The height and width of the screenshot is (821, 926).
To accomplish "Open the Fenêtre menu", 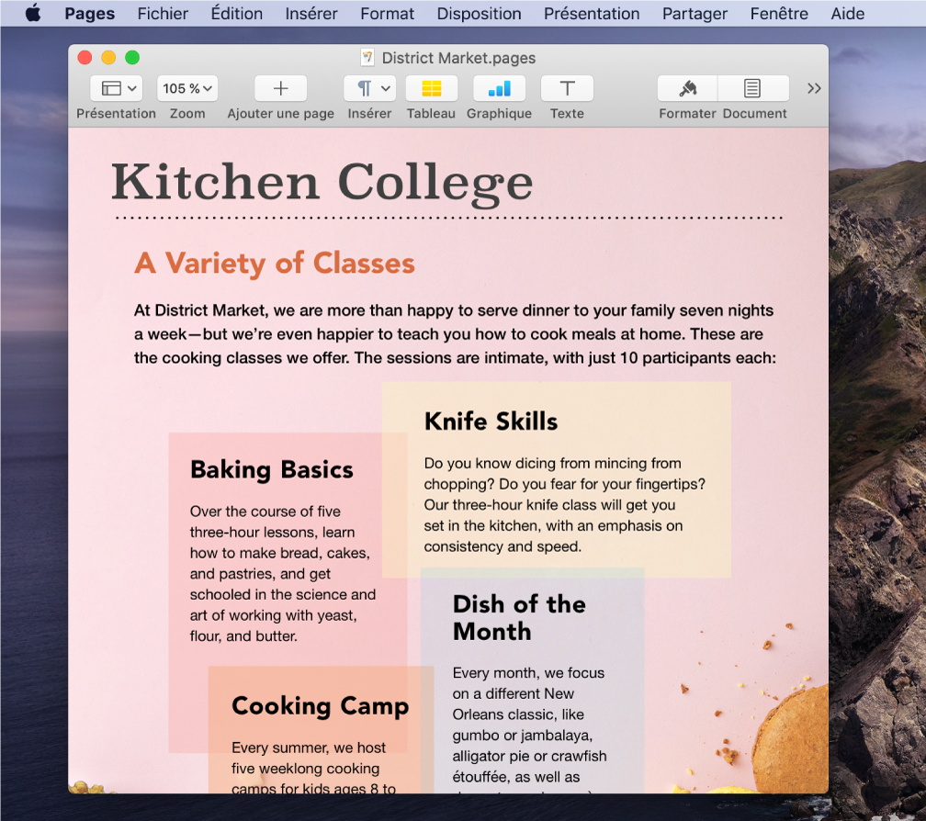I will point(779,13).
